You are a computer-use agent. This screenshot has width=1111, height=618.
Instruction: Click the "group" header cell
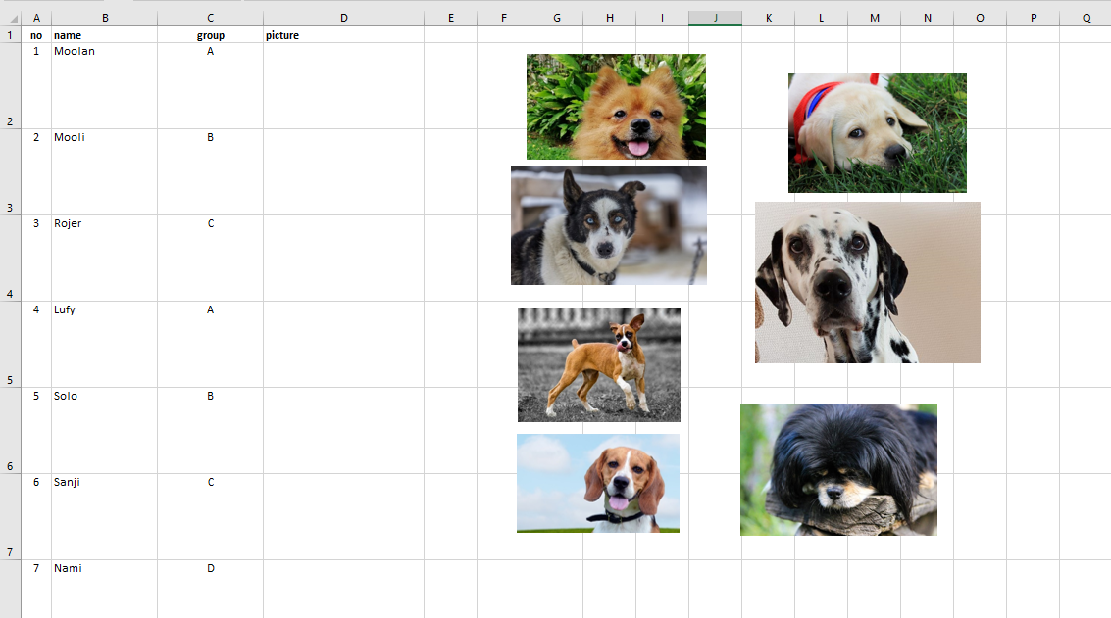pyautogui.click(x=210, y=35)
